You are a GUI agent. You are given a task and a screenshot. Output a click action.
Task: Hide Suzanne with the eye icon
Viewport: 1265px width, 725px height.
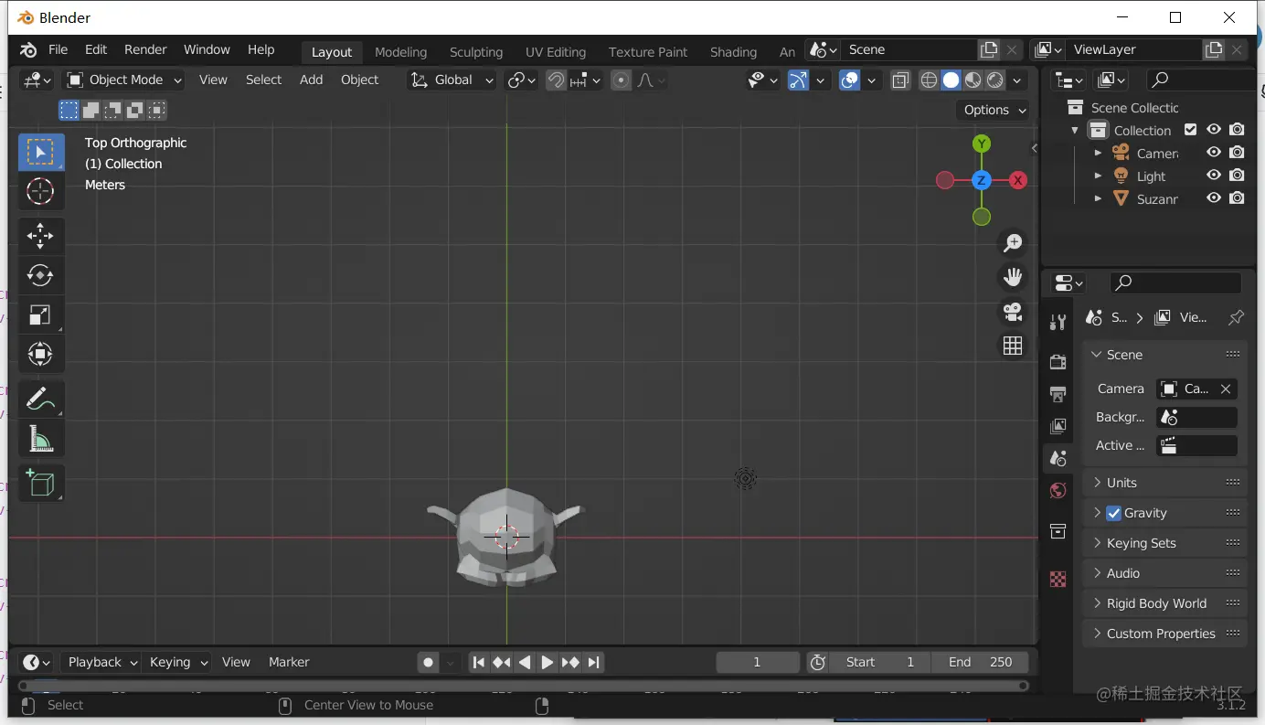[1214, 198]
